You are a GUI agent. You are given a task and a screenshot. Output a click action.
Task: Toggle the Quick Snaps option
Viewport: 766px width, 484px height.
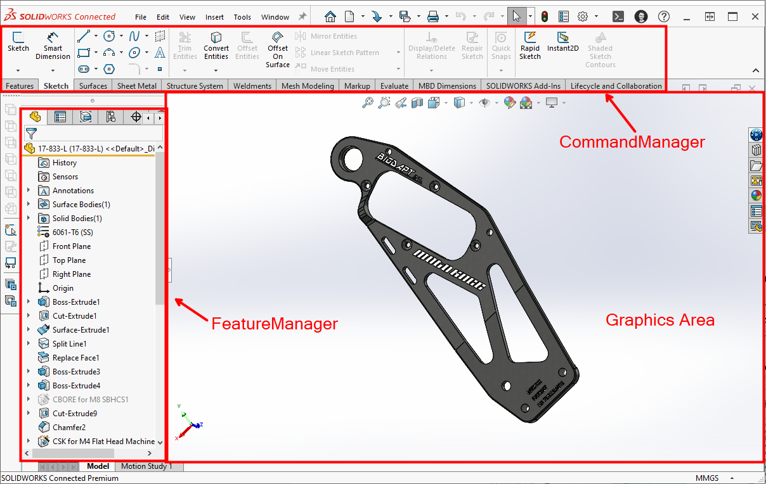[501, 44]
